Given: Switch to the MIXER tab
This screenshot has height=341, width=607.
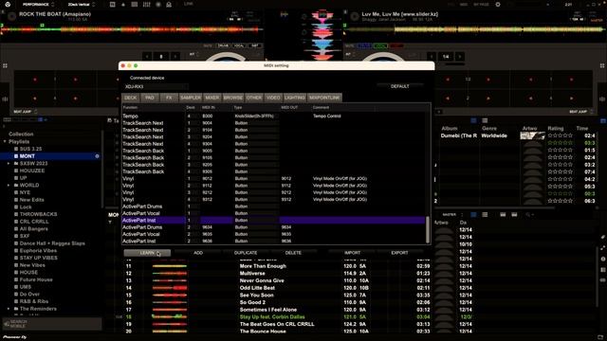Looking at the screenshot, I should tap(212, 98).
